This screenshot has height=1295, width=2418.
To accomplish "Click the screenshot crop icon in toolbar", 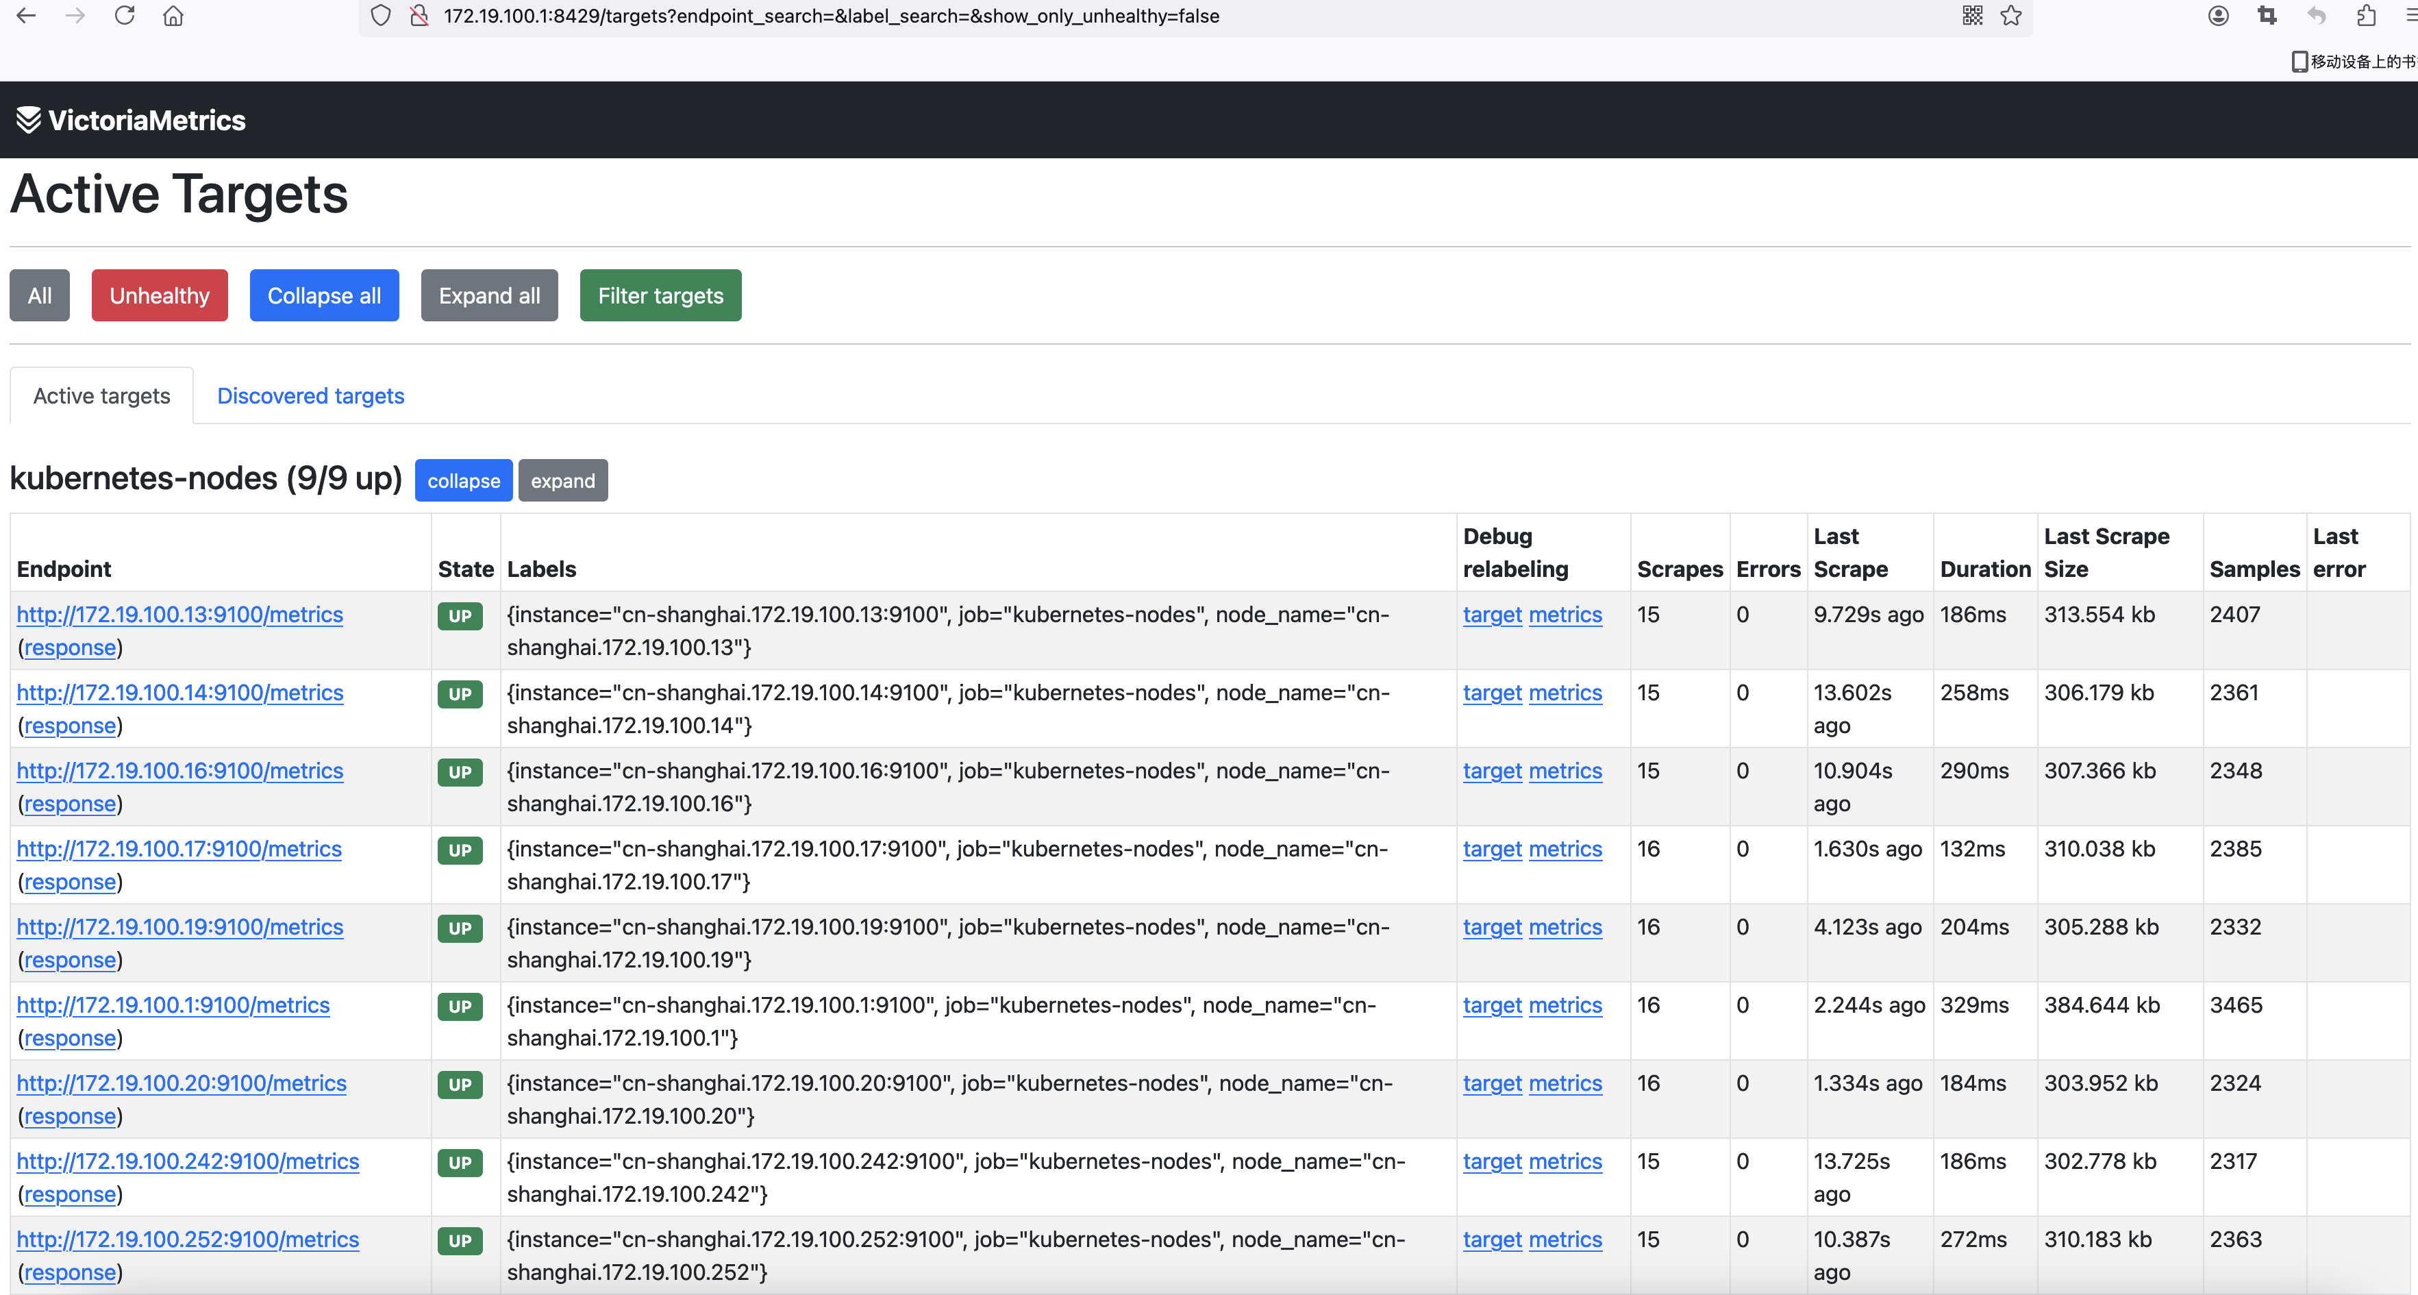I will (x=2267, y=16).
